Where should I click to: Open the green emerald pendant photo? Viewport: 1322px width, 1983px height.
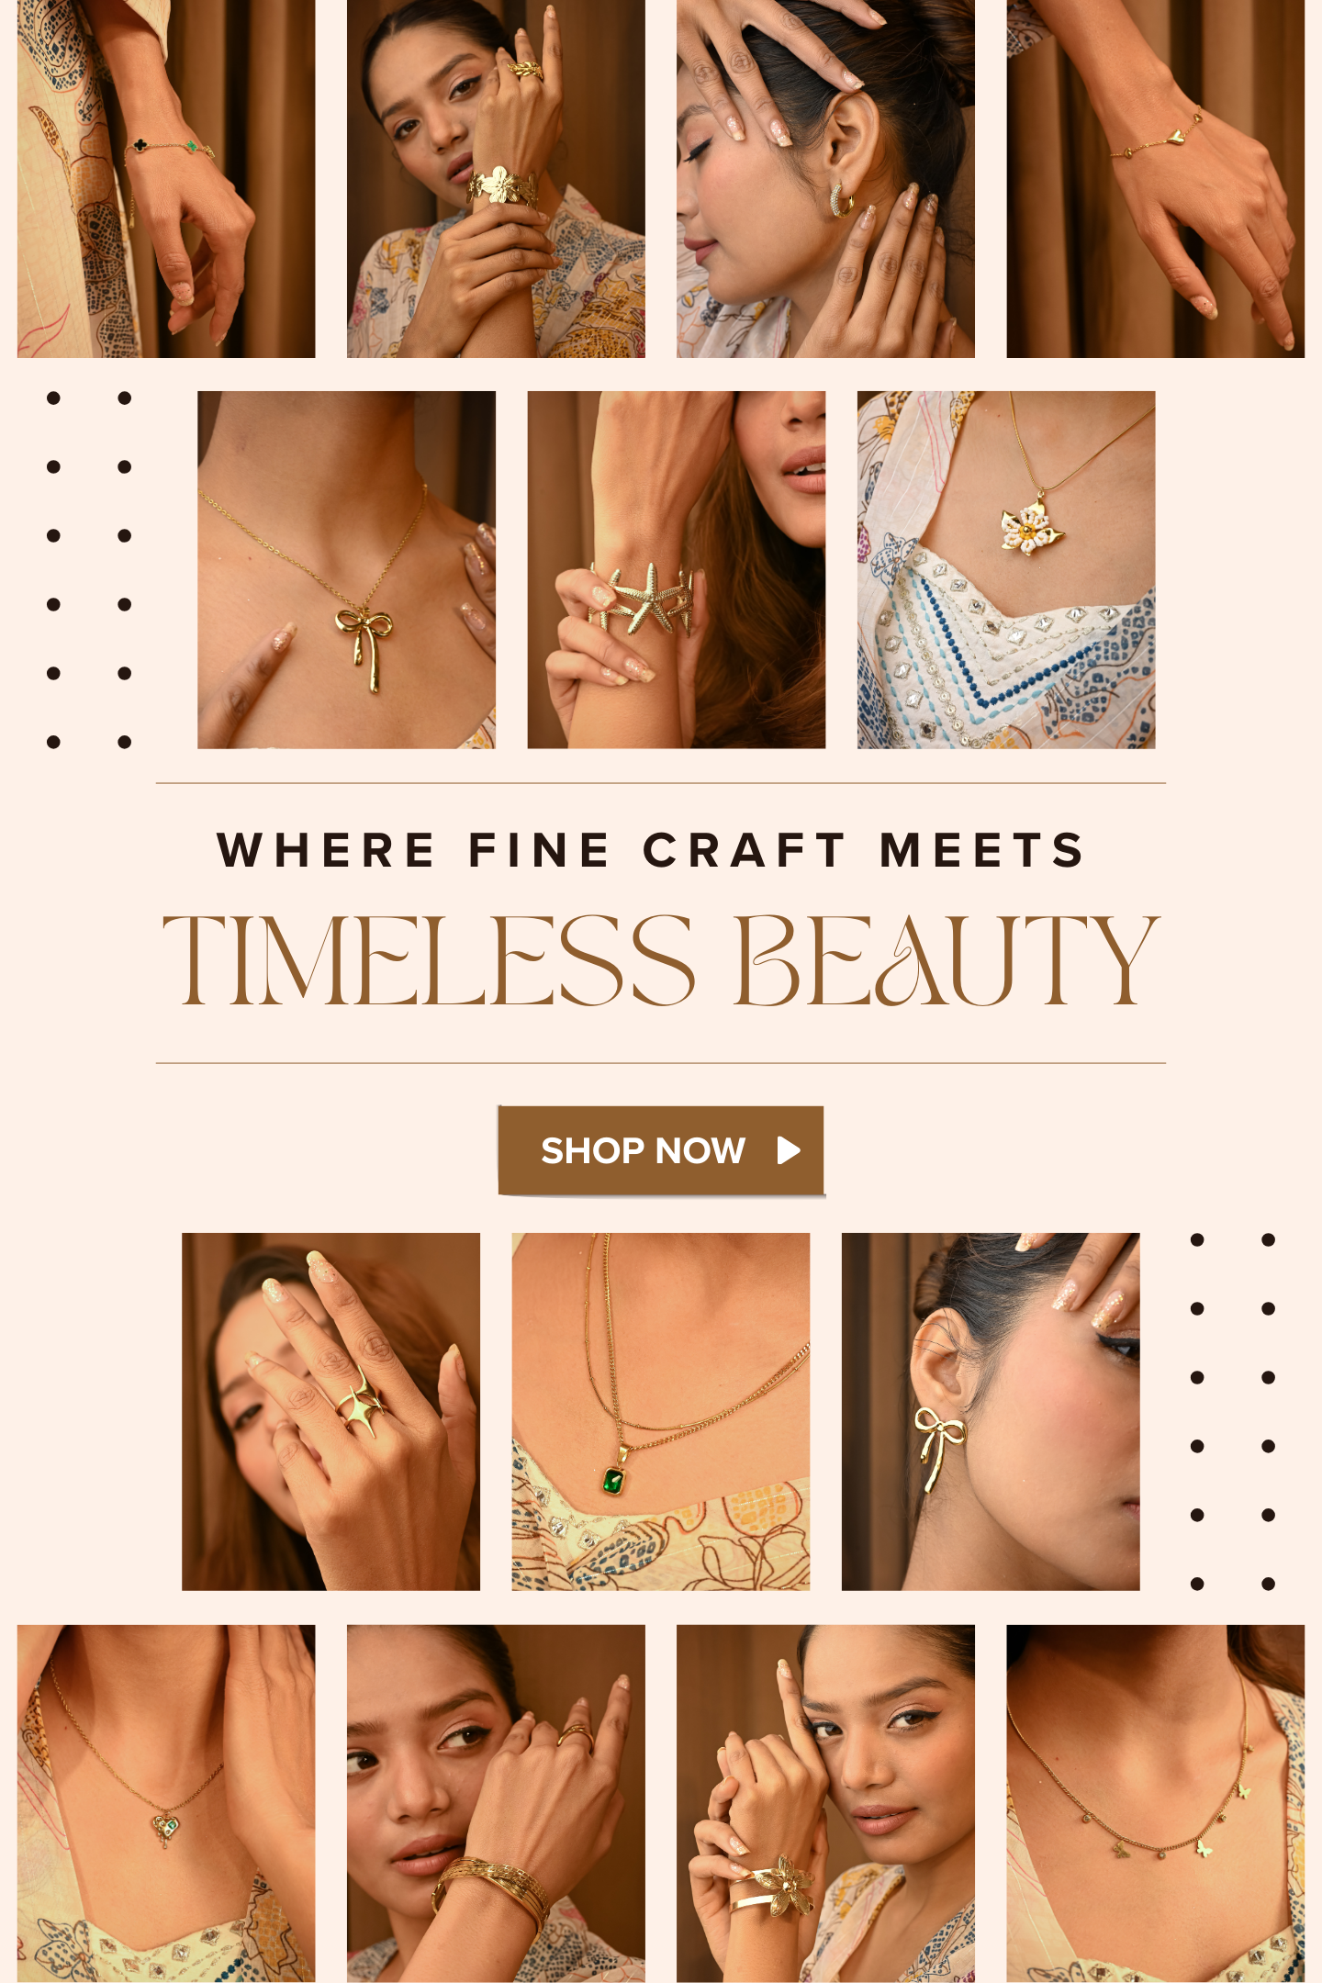(661, 1411)
